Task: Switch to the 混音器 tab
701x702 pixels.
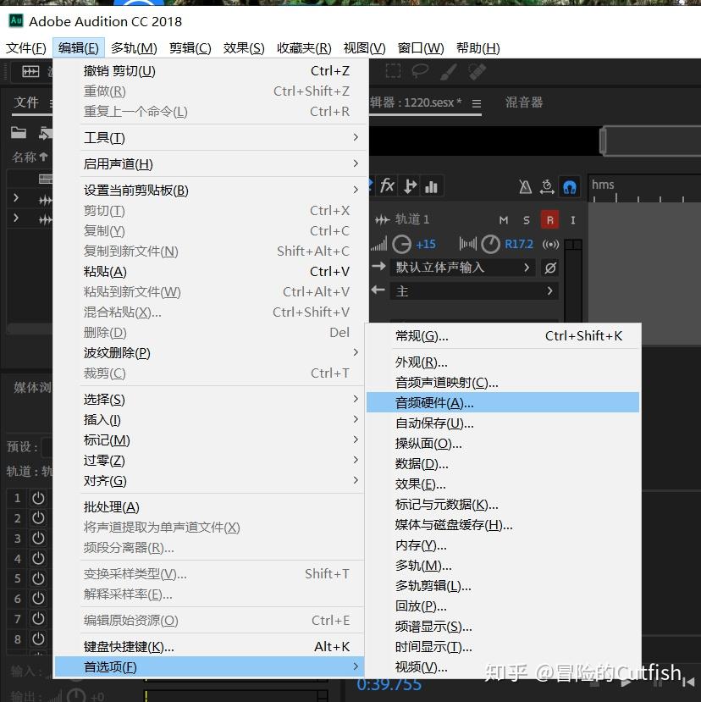Action: pyautogui.click(x=524, y=102)
